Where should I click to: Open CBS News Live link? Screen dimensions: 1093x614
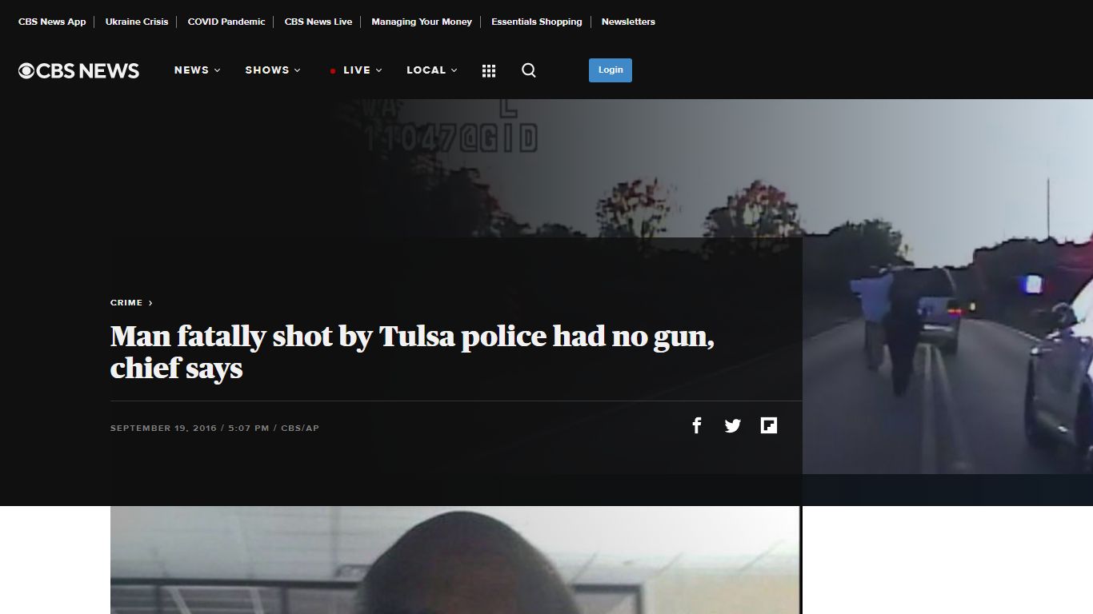point(318,22)
